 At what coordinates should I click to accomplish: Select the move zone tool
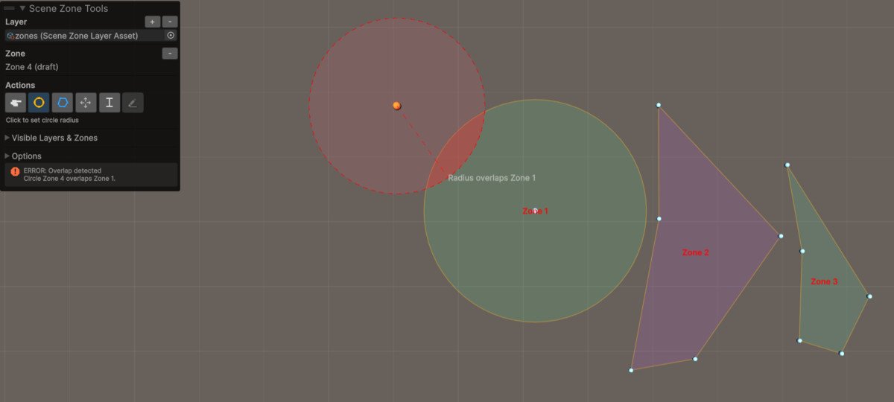coord(86,103)
